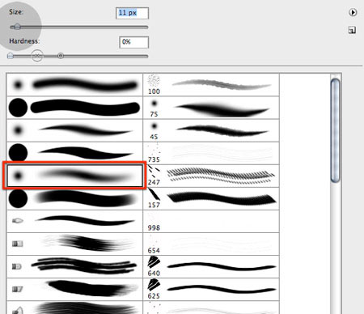Select the brush preset labeled 45

(211, 130)
